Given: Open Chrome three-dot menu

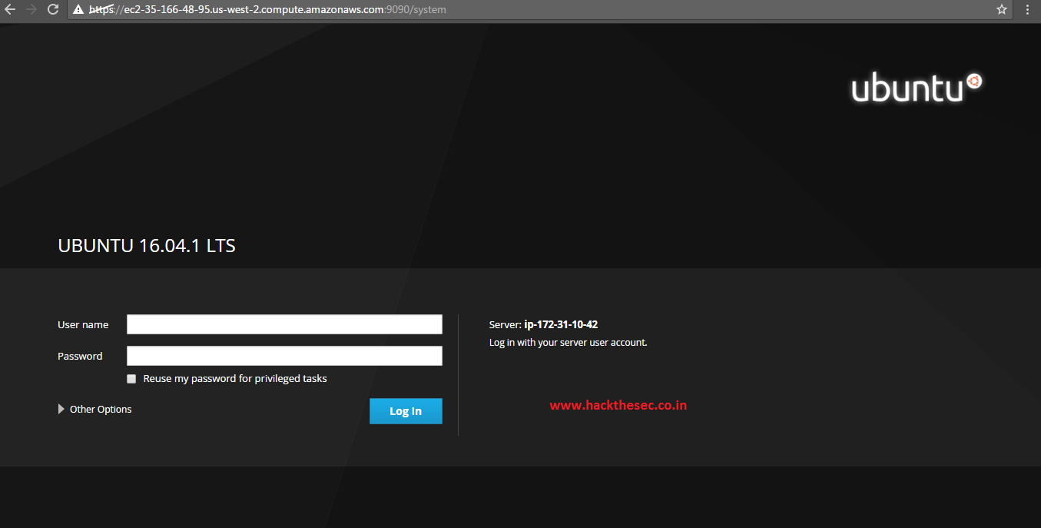Looking at the screenshot, I should pos(1028,10).
